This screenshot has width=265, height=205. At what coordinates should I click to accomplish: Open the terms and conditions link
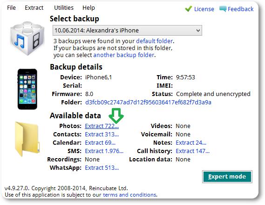pyautogui.click(x=129, y=195)
